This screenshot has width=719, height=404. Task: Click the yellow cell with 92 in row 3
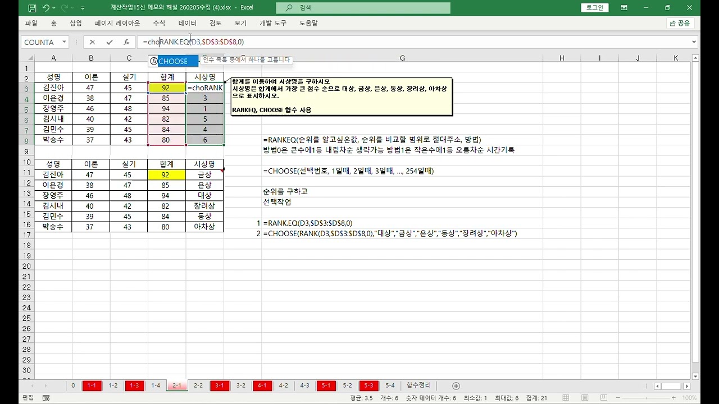(166, 88)
